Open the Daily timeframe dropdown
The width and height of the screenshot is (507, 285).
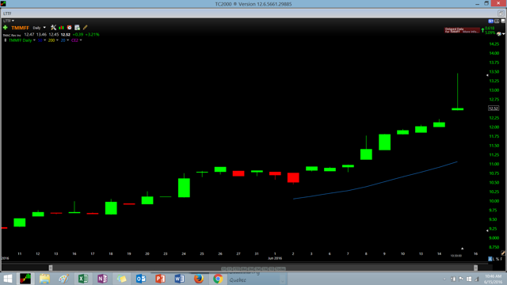tap(39, 28)
